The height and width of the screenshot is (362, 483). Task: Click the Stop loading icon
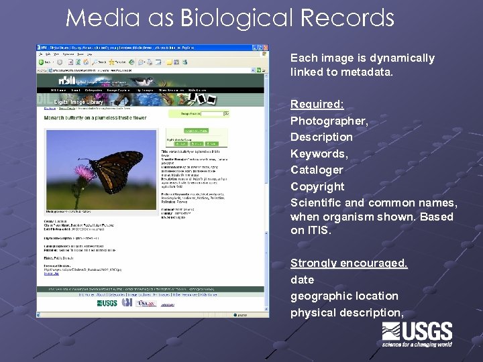70,62
